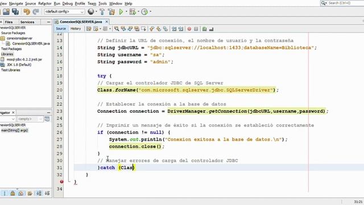Click the Shift Line Right icon

tap(181, 29)
